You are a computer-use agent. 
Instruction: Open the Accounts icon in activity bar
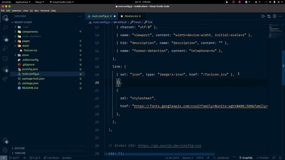(x=5, y=140)
